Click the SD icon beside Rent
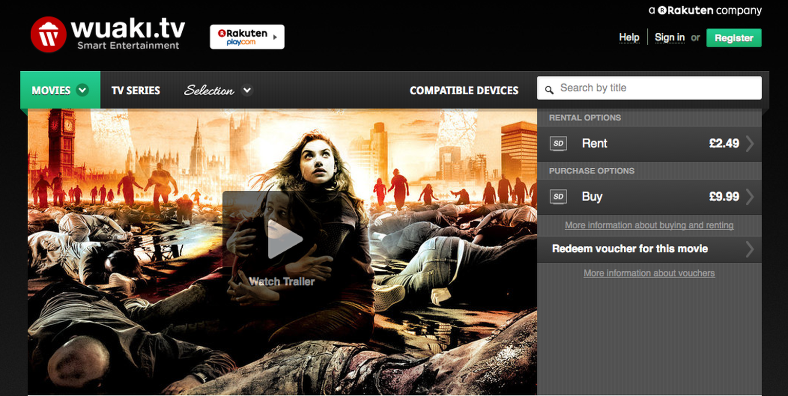The height and width of the screenshot is (396, 788). (x=558, y=143)
